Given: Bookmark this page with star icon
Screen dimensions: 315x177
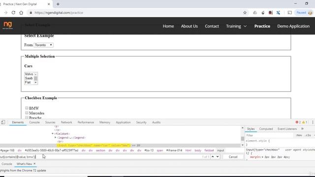Looking at the screenshot, I should (245, 13).
